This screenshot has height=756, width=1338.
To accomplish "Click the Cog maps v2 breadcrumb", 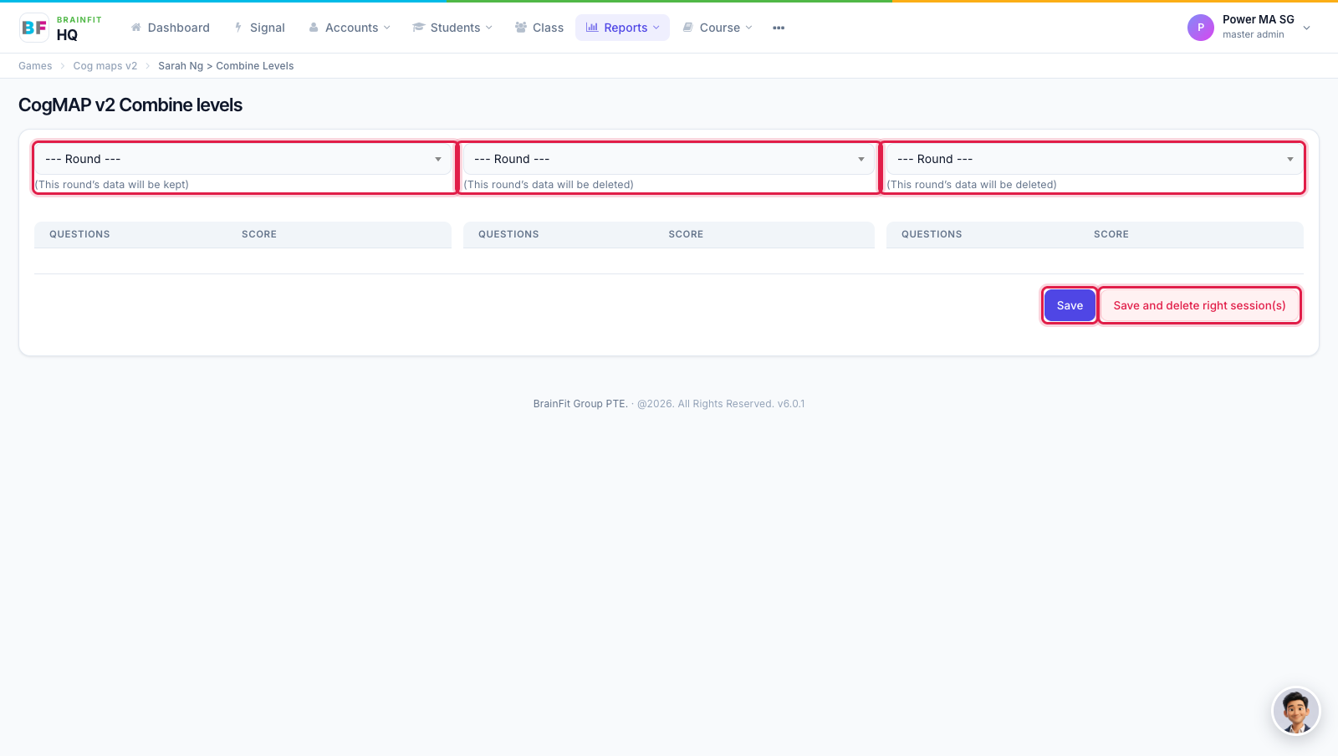I will [x=105, y=66].
